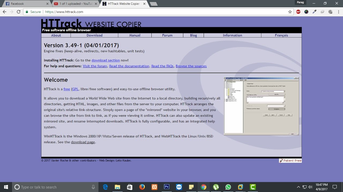
Task: Click 'Browse the sources' link
Action: 191,66
